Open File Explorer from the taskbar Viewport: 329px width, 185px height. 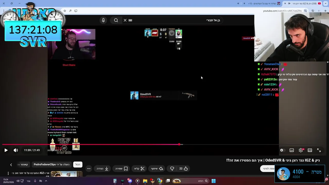(145, 181)
